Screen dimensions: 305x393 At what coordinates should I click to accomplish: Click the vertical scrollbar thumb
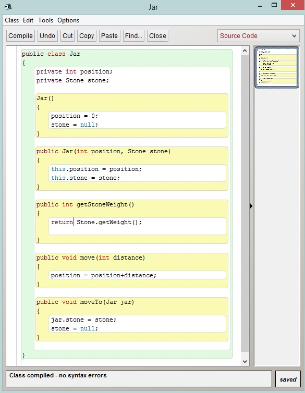point(245,203)
